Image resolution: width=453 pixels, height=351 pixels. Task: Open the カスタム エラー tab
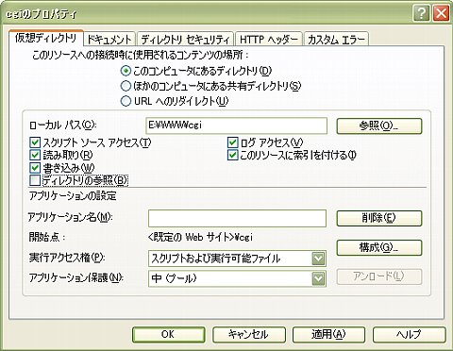tap(336, 40)
